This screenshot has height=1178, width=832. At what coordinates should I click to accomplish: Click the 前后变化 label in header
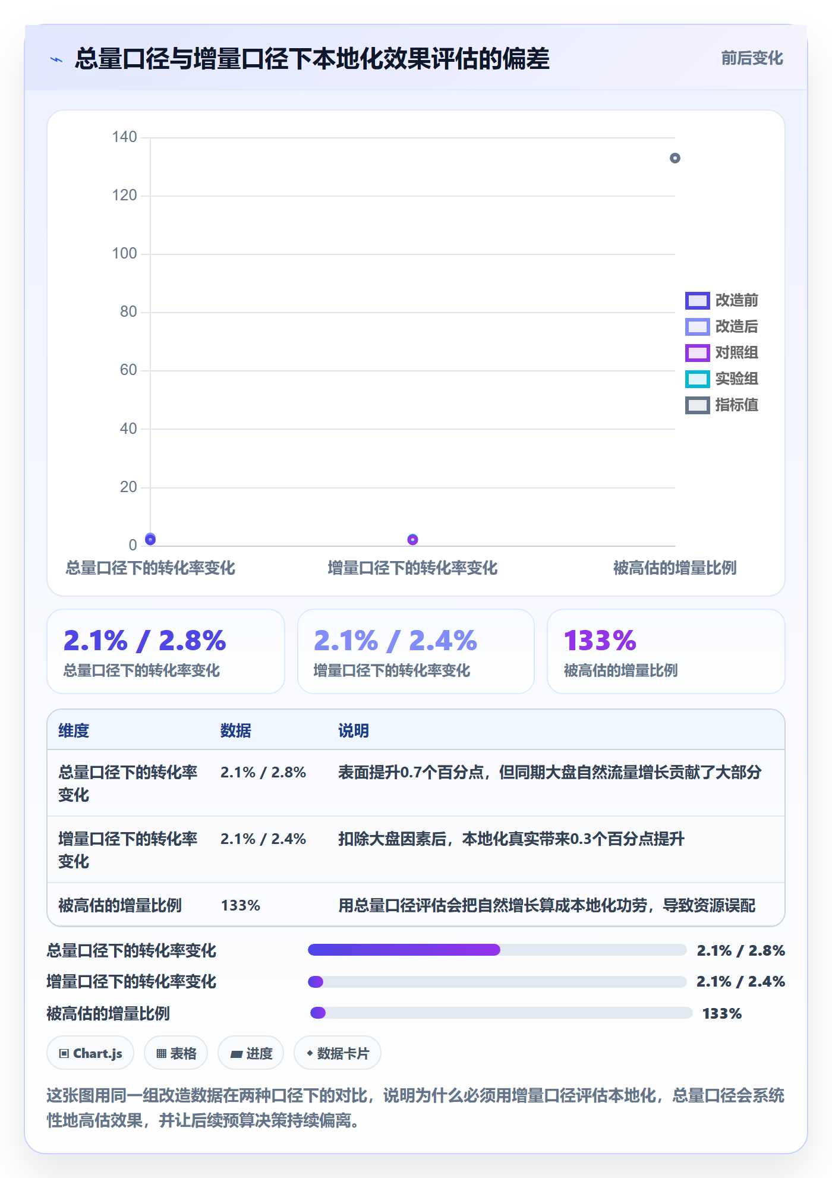coord(752,58)
